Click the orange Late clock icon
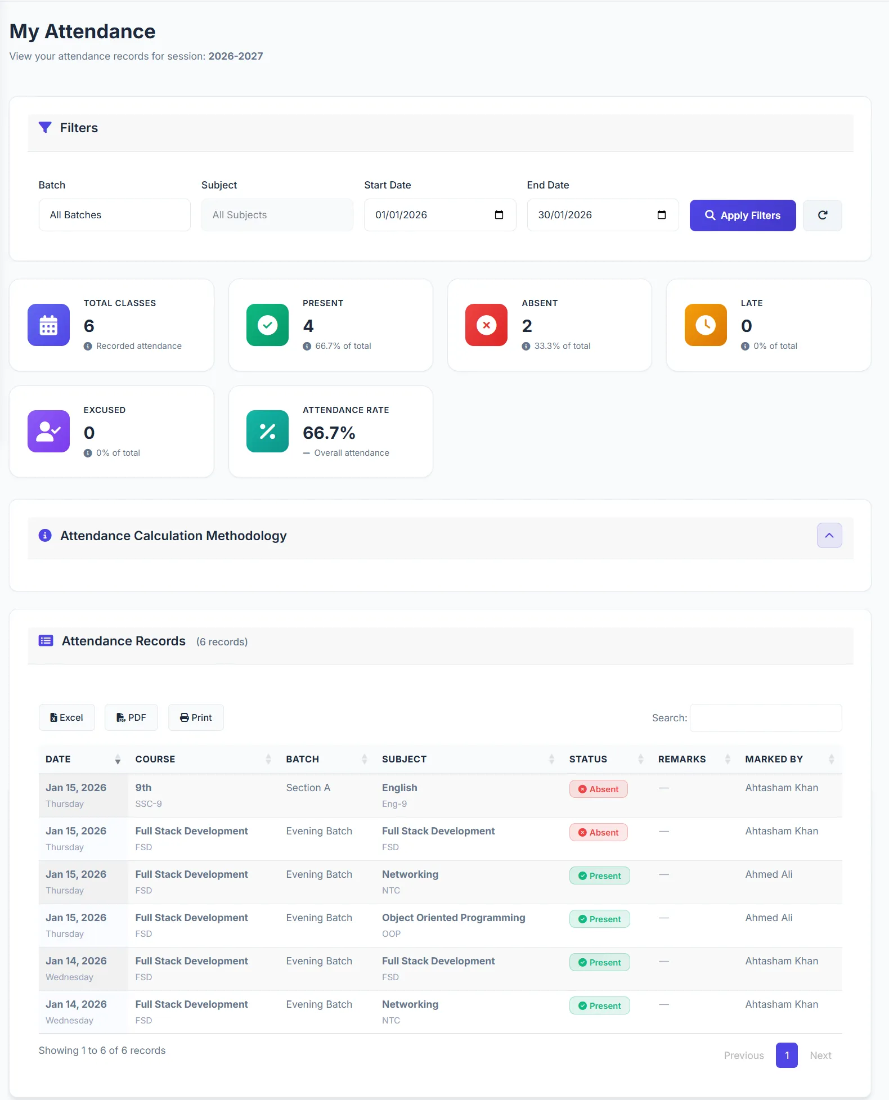Screen dimensions: 889x1100 point(705,325)
